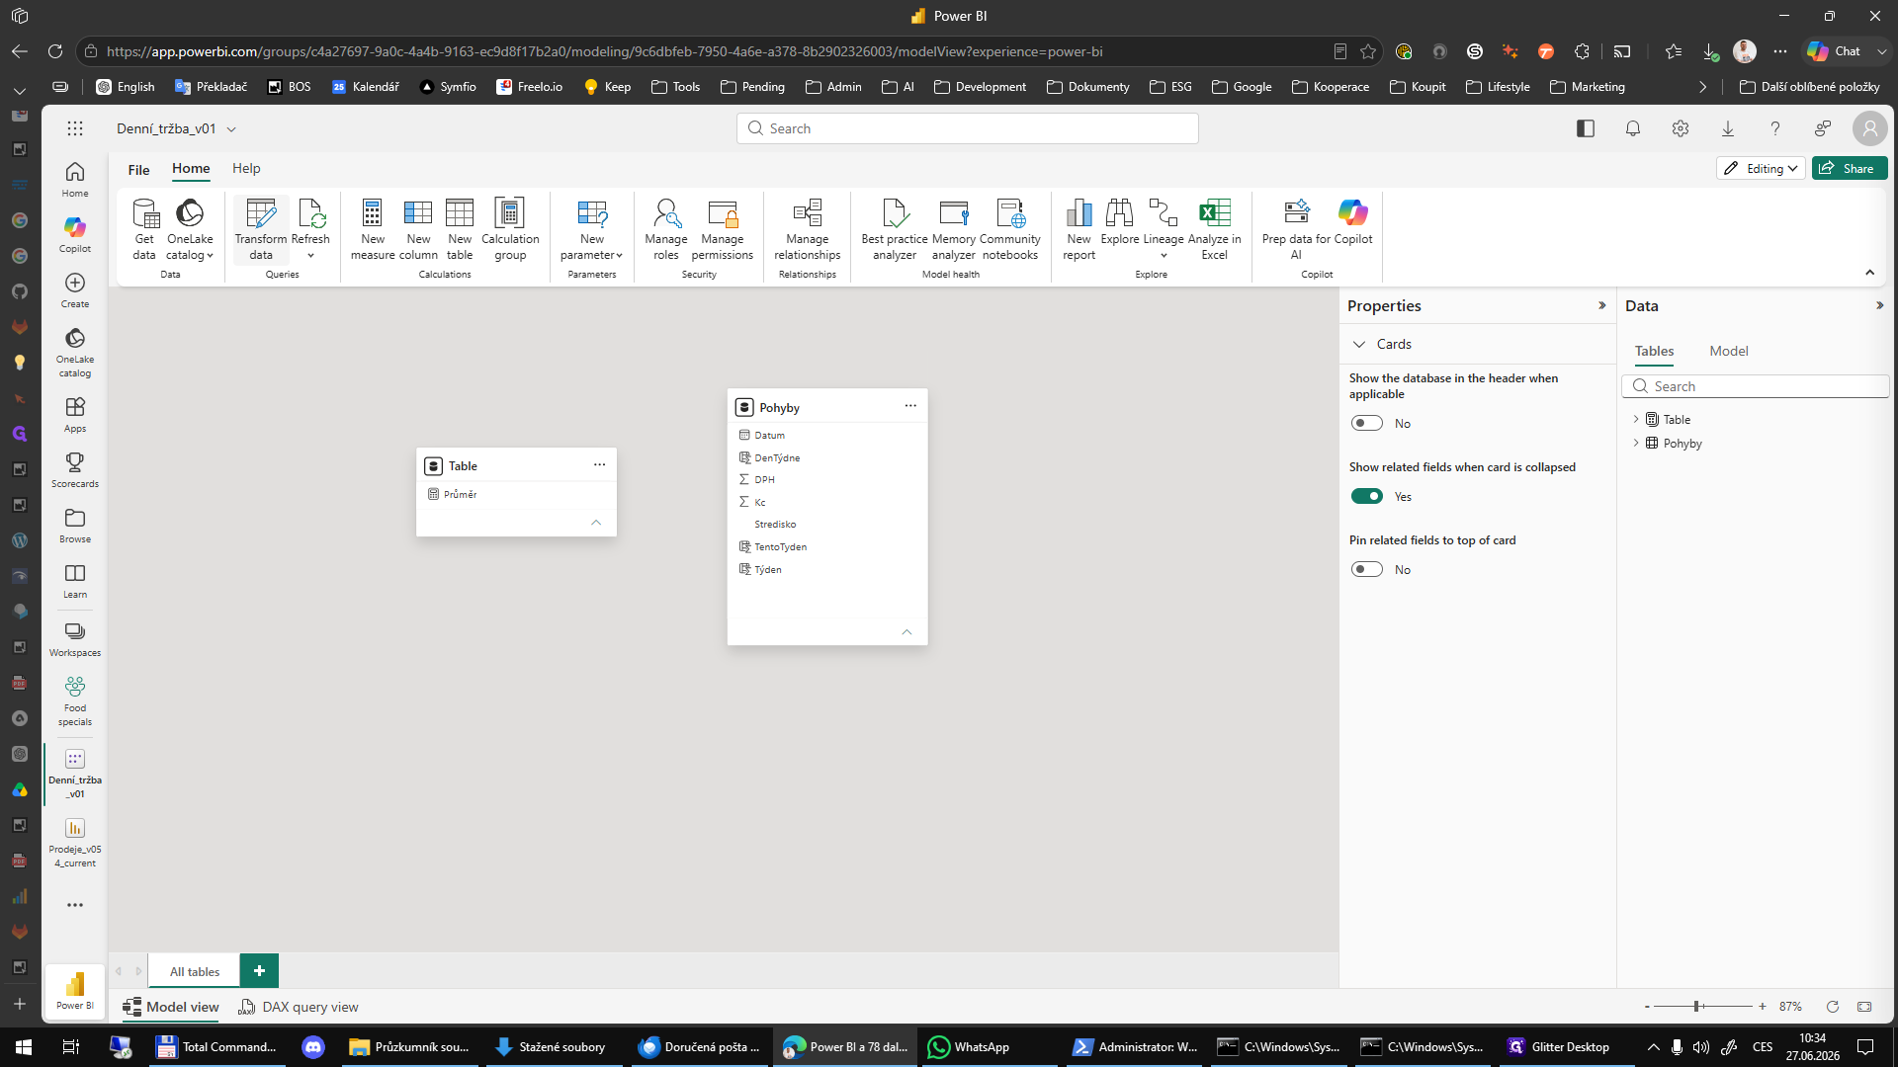Viewport: 1898px width, 1067px height.
Task: Collapse the Cards section
Action: click(1359, 344)
